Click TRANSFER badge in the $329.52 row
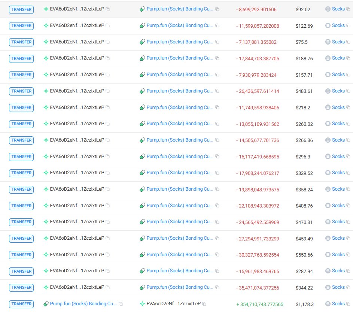 (21, 173)
